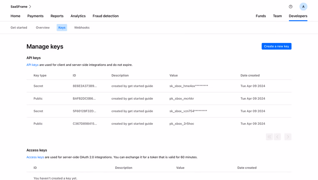
Task: Click Public type in pk_sbox_mcrkkr row
Action: [38, 98]
